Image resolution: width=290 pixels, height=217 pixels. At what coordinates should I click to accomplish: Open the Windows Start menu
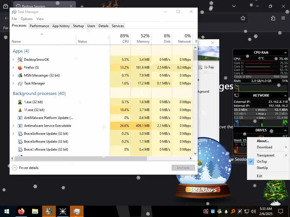7,211
